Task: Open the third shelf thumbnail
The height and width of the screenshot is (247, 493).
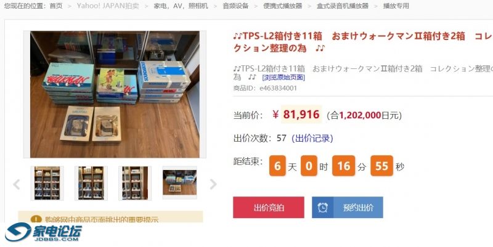Action: click(x=135, y=183)
